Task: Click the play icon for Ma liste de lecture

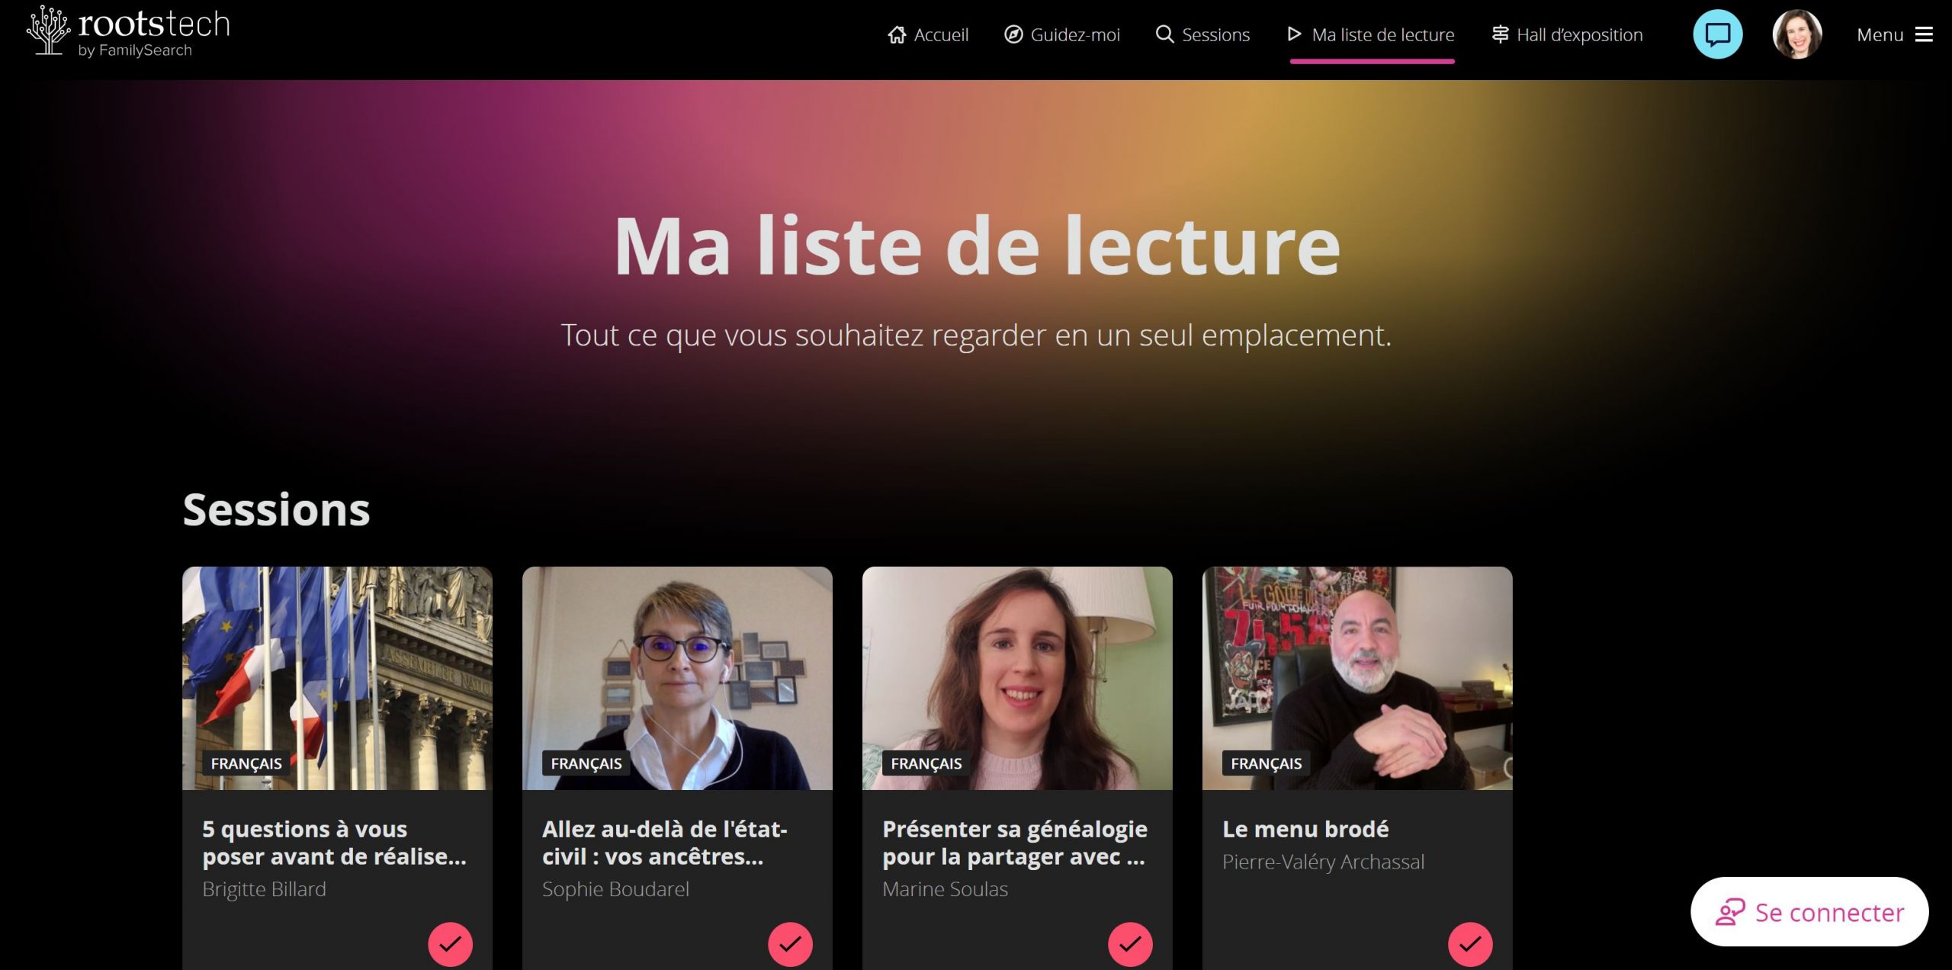Action: pos(1294,34)
